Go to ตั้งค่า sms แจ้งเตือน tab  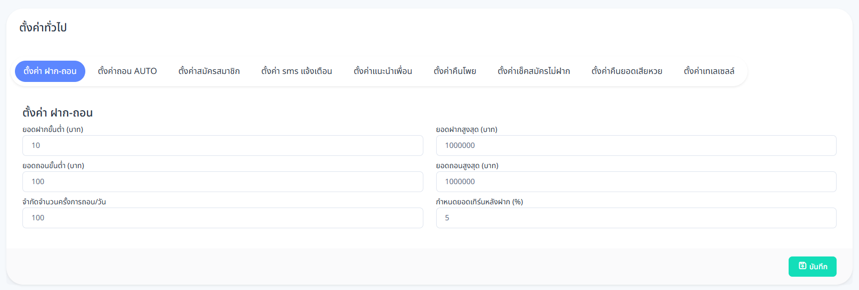[x=296, y=71]
